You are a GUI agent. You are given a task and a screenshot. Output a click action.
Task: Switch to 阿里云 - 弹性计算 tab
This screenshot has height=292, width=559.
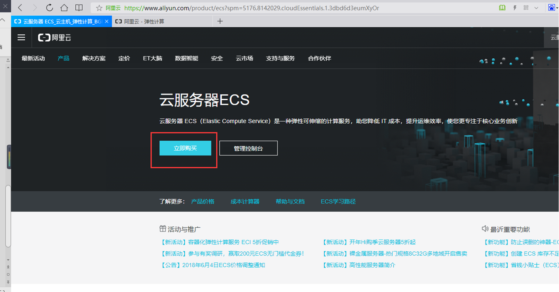pyautogui.click(x=144, y=22)
